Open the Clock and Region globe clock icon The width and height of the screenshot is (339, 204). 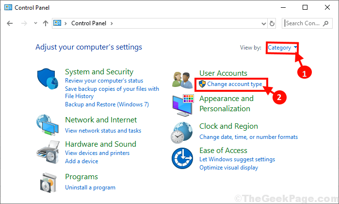[x=181, y=133]
